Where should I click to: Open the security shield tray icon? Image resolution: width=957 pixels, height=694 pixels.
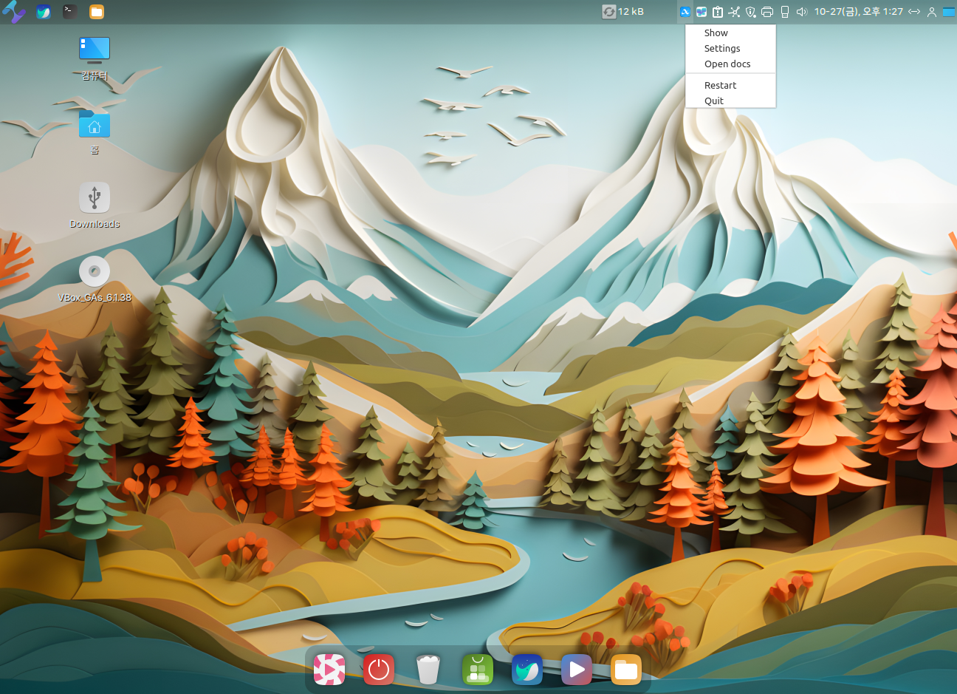click(x=750, y=12)
